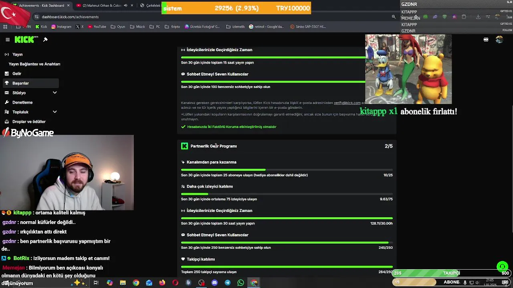Click the verify@kick.com email link

pos(347,103)
